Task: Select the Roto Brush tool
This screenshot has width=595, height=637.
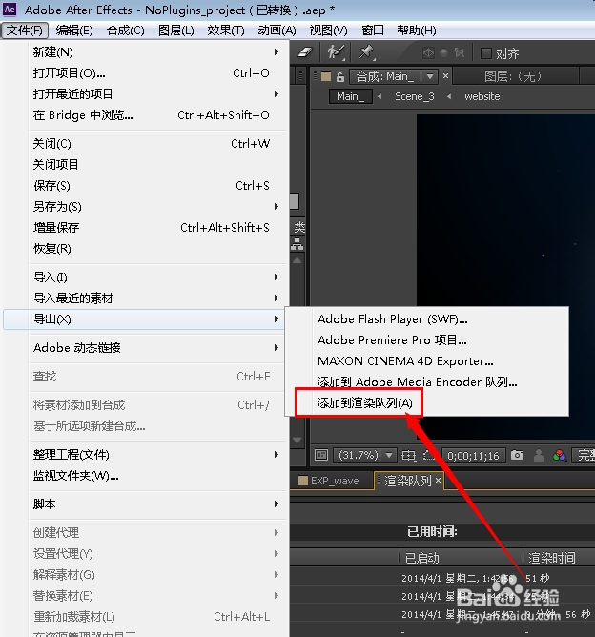Action: tap(336, 52)
